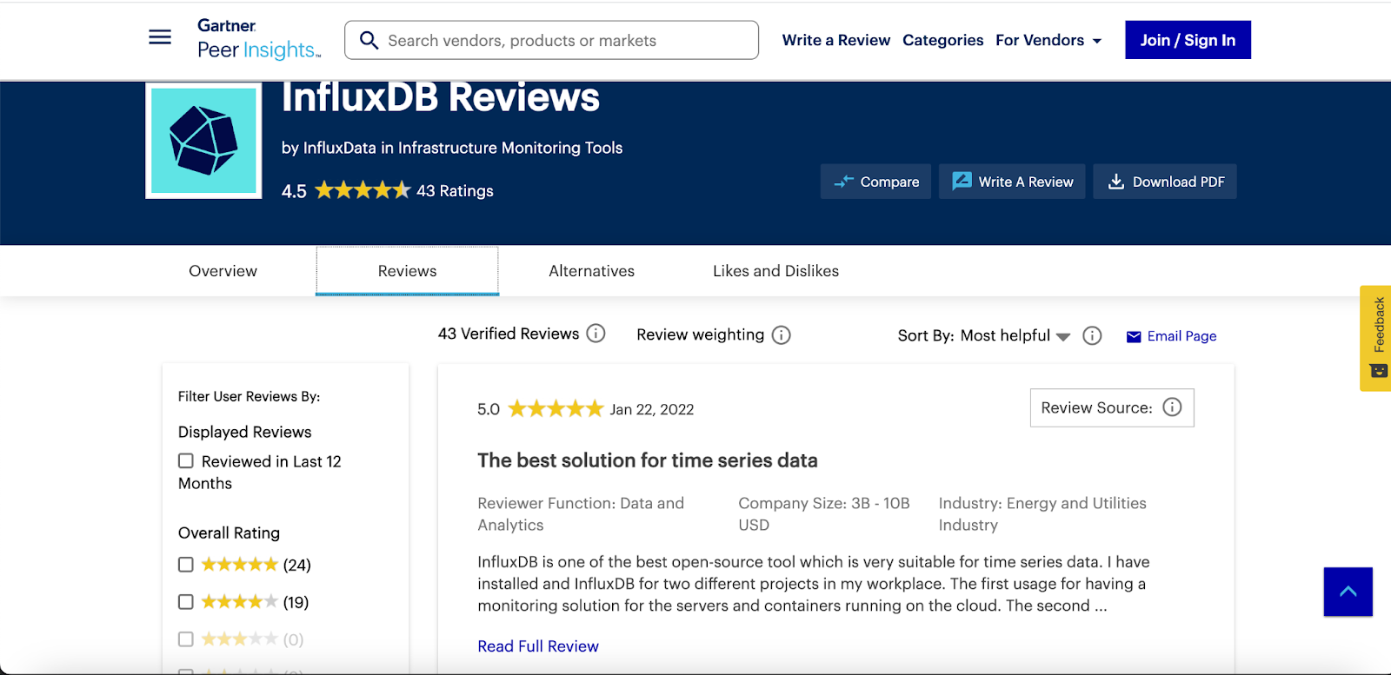Image resolution: width=1391 pixels, height=675 pixels.
Task: Open info icon beside Review weighting
Action: 782,335
